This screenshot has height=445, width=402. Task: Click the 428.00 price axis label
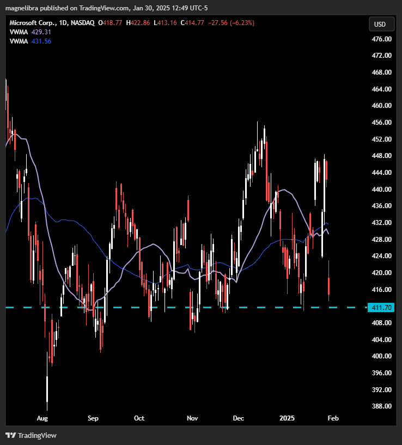(381, 239)
